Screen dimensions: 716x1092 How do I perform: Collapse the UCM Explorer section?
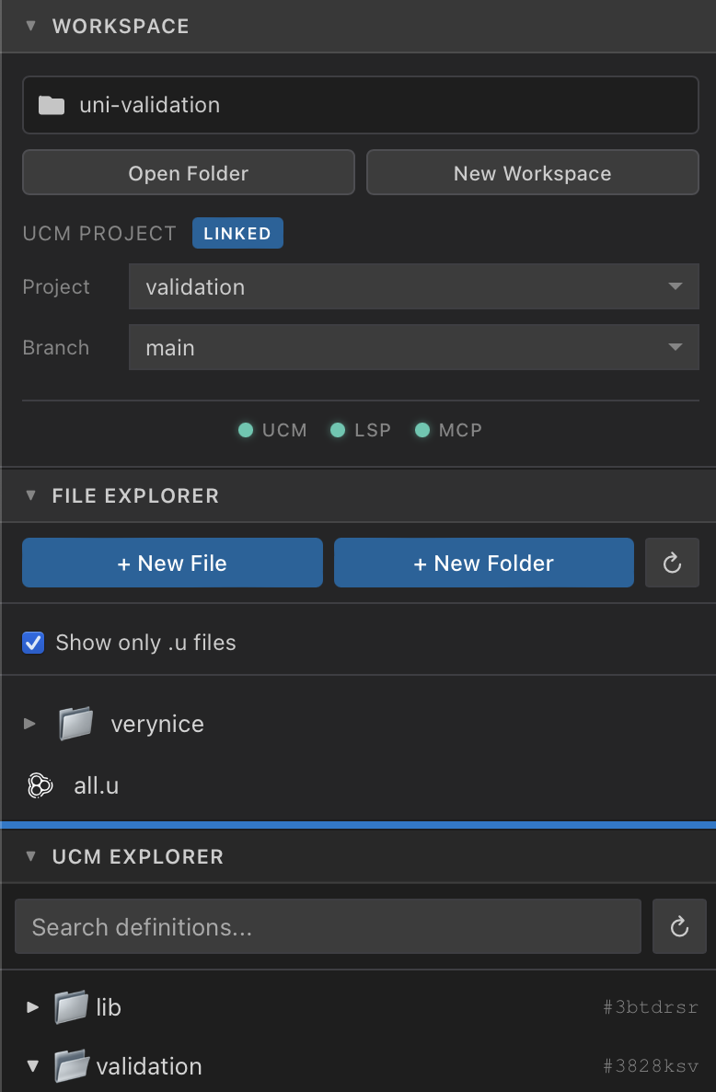click(x=30, y=856)
